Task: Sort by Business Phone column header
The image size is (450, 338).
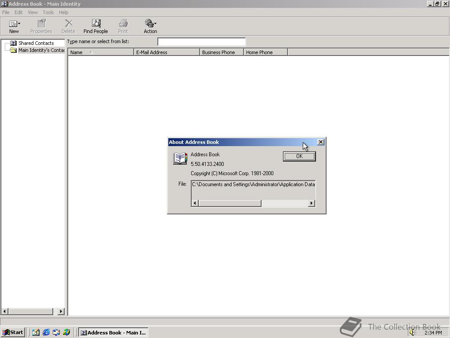Action: click(221, 52)
